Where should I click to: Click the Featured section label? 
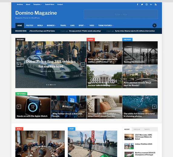[20, 40]
